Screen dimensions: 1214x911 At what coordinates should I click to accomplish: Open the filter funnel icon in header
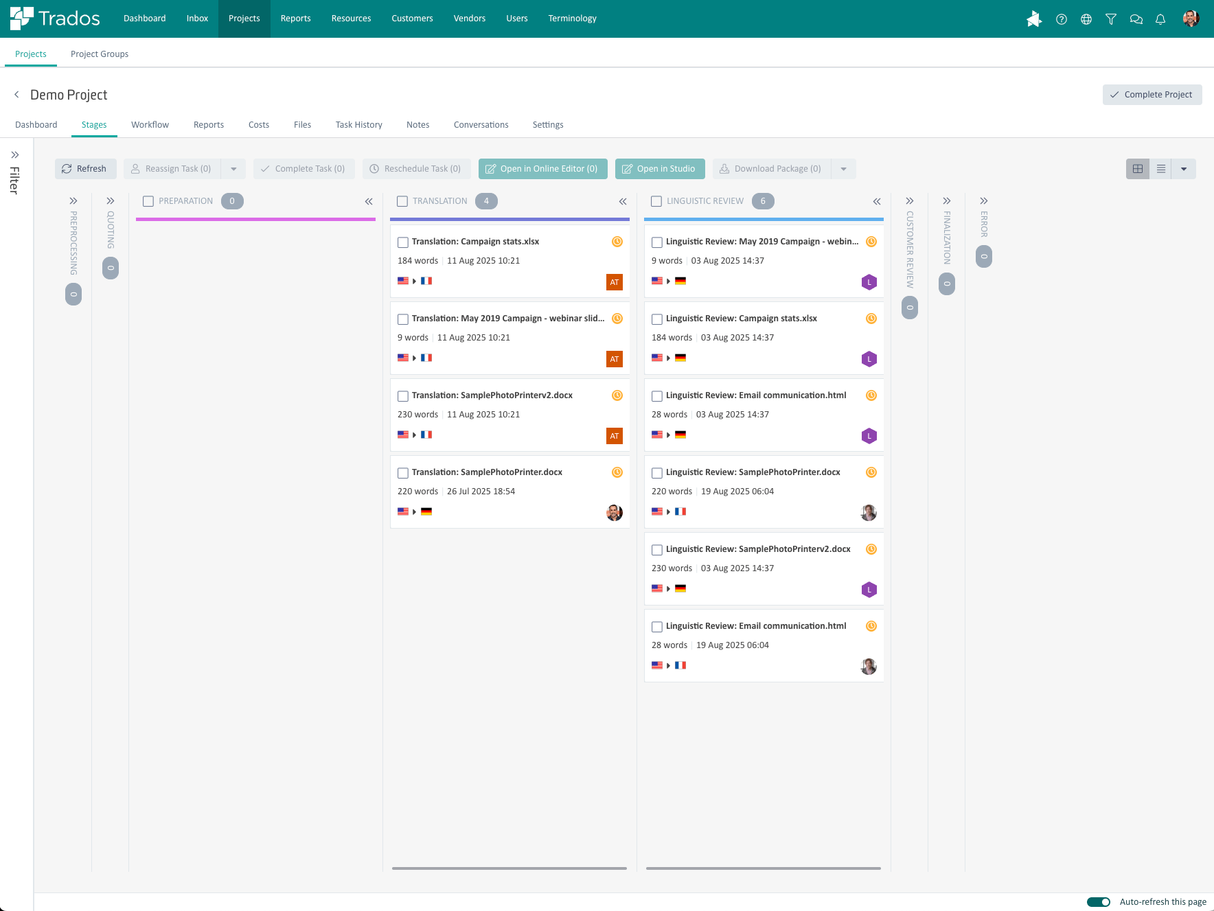click(1111, 19)
